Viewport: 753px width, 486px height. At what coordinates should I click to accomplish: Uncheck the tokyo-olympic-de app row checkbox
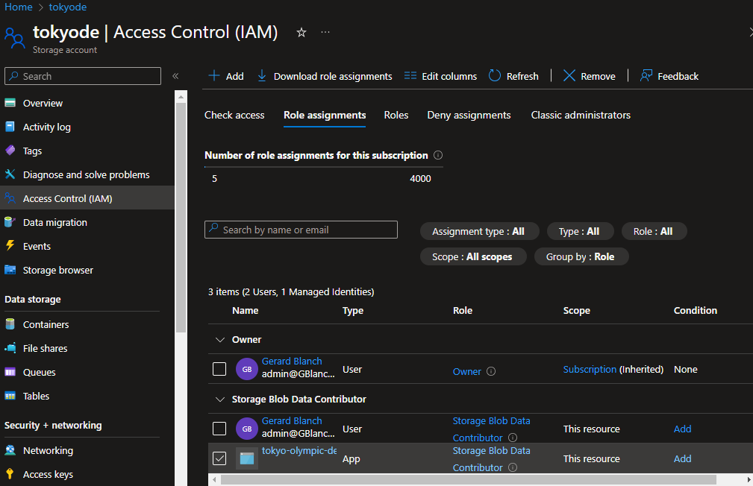tap(219, 458)
